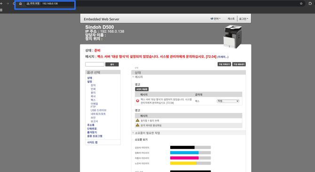The image size is (315, 172).
Task: Click the Embedded Web Server title
Action: point(102,19)
